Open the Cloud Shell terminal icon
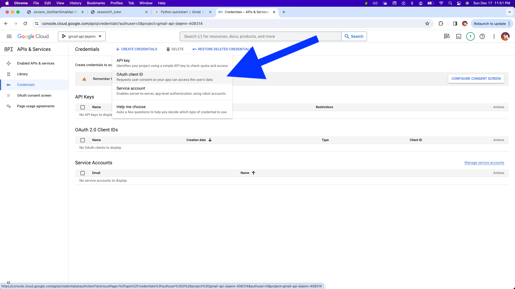The image size is (515, 289). point(459,36)
